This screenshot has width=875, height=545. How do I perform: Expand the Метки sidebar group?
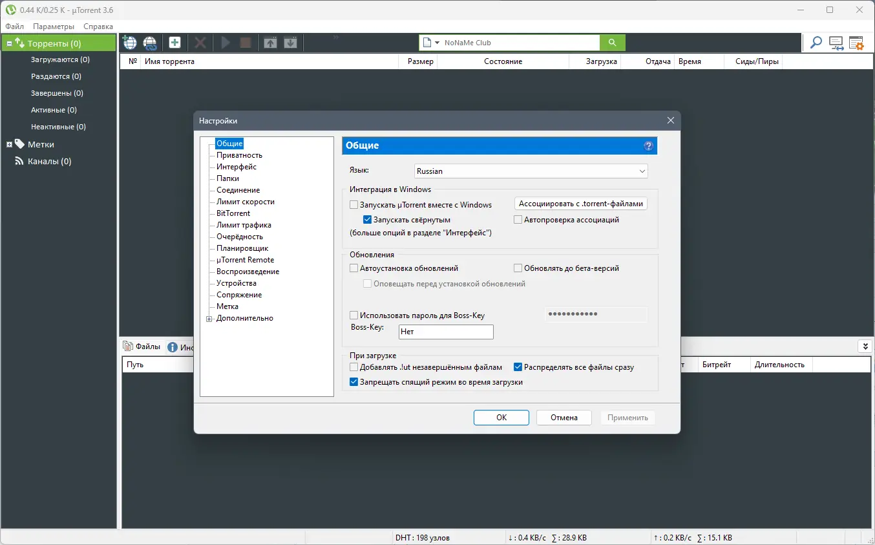point(9,145)
